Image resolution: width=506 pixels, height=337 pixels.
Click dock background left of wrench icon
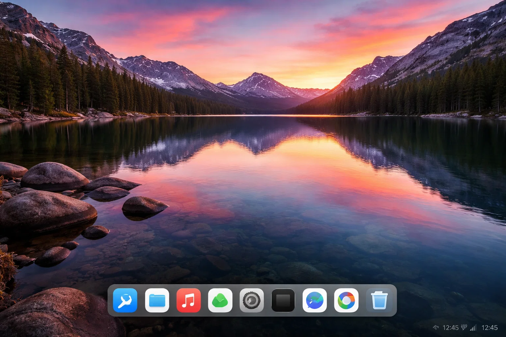(x=110, y=300)
